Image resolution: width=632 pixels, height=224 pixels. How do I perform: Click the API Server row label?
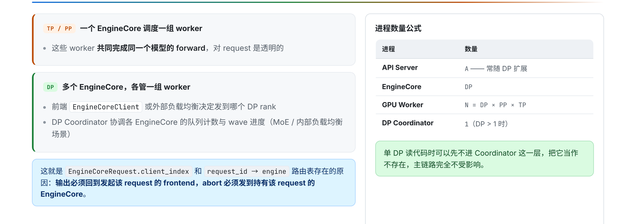coord(400,67)
